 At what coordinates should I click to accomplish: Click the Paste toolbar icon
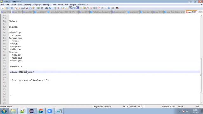(x=34, y=8)
